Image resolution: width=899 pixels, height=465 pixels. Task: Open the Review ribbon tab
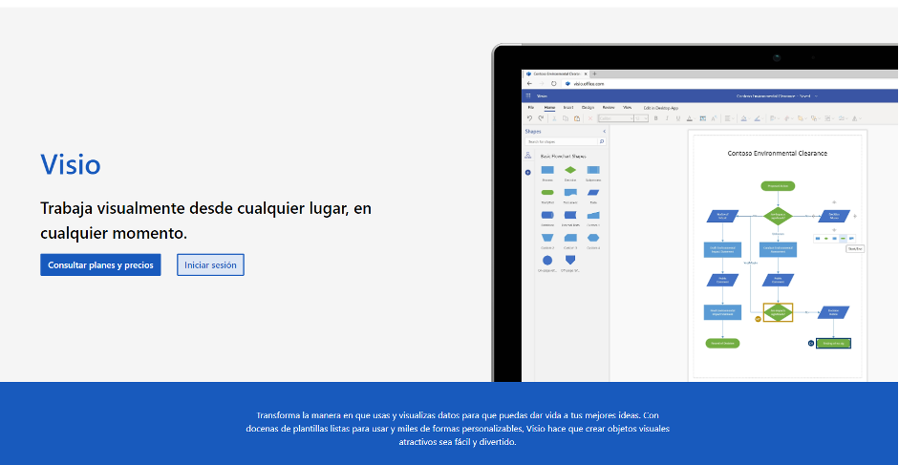pos(609,107)
